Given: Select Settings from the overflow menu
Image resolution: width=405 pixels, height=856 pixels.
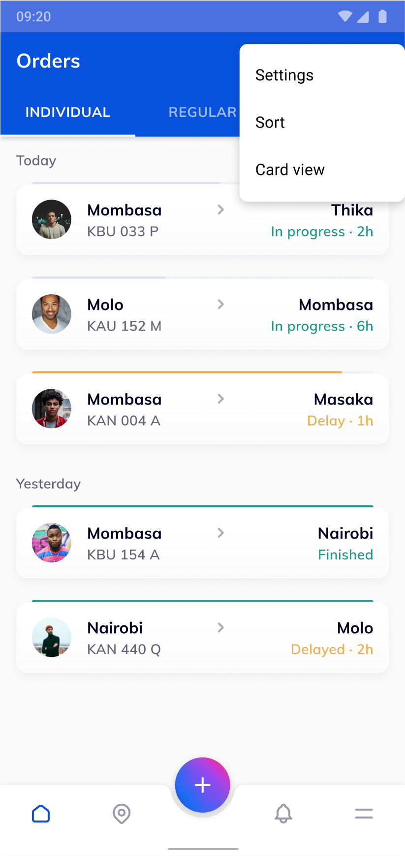Looking at the screenshot, I should pos(284,75).
